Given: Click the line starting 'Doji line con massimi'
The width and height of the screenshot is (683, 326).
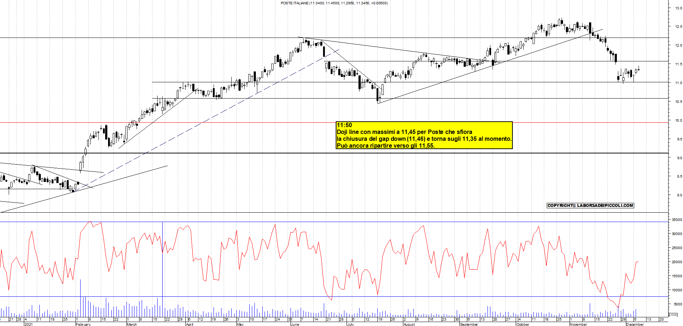Looking at the screenshot, I should tap(404, 132).
